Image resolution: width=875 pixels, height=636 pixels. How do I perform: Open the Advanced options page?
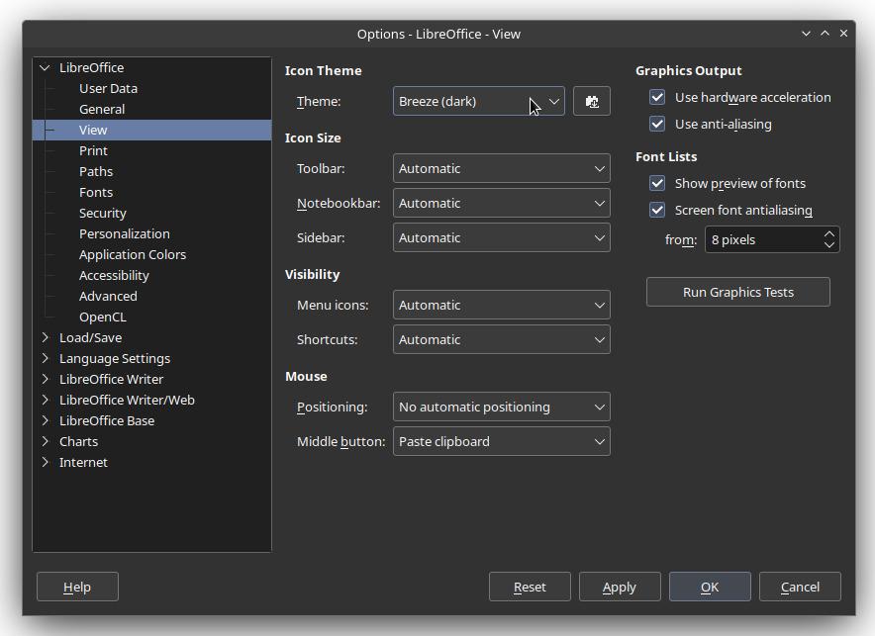(108, 296)
